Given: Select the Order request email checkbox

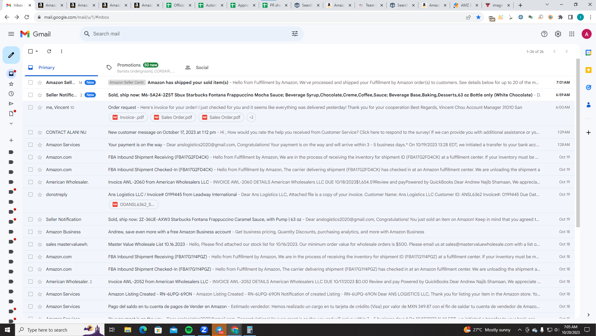Looking at the screenshot, I should point(30,107).
